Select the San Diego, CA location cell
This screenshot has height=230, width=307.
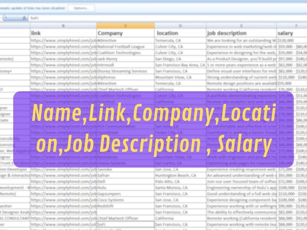point(180,59)
